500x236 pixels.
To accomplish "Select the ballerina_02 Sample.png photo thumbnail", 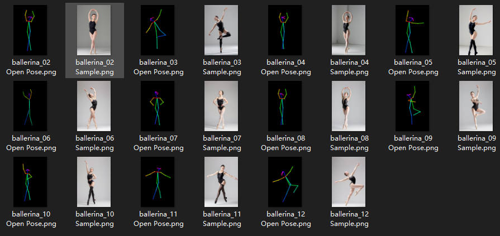I will [94, 30].
